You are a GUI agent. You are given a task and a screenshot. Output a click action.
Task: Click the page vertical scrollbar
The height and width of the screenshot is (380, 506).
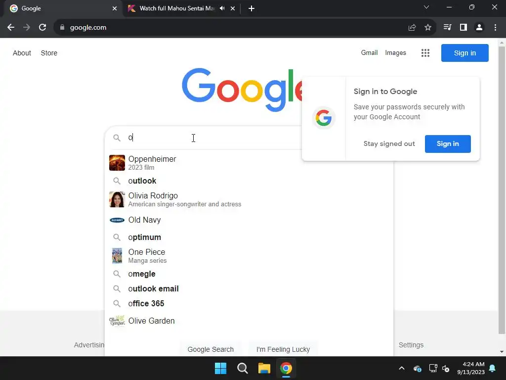click(502, 190)
